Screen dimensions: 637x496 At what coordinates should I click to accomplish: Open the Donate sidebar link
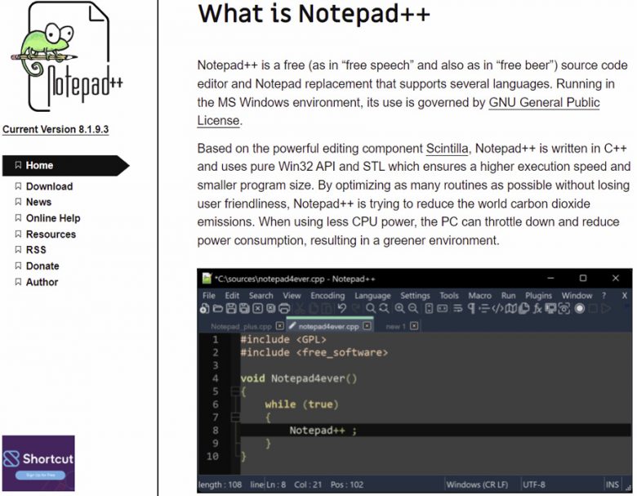tap(42, 266)
